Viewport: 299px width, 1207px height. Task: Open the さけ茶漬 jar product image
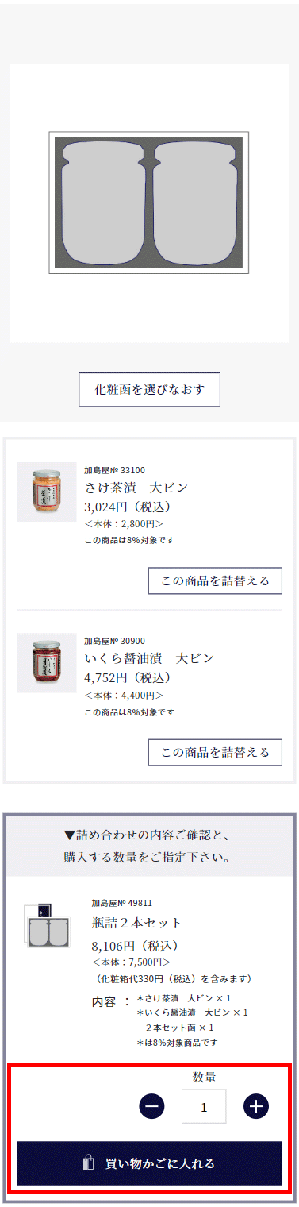(47, 492)
